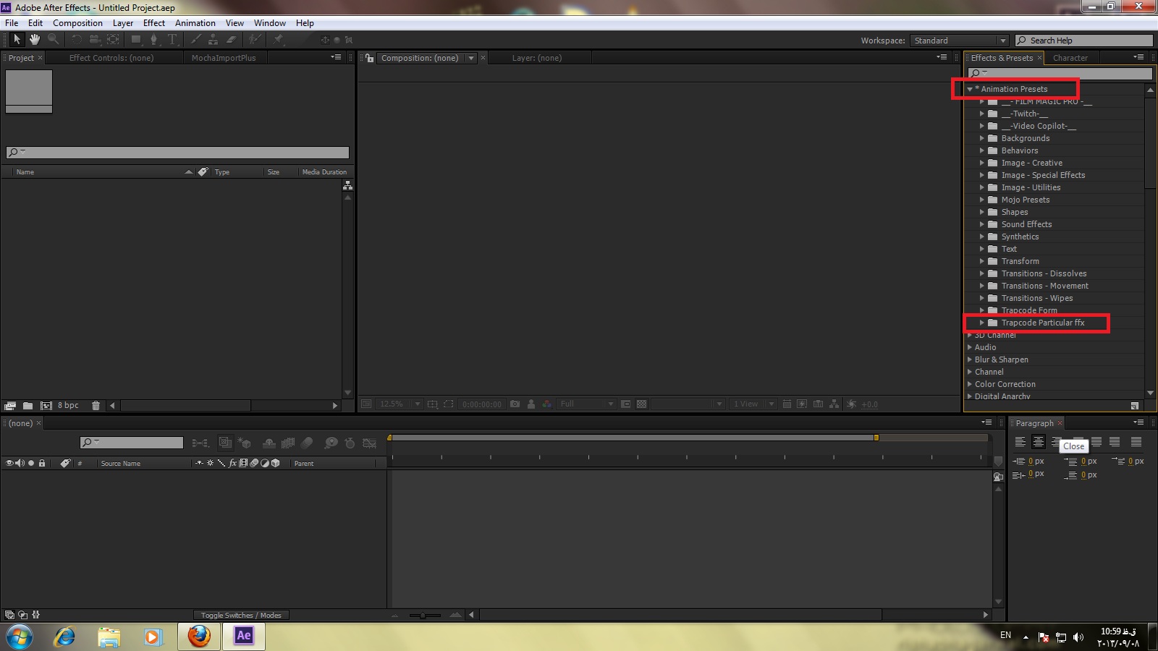Toggle the solo column switch

(31, 463)
